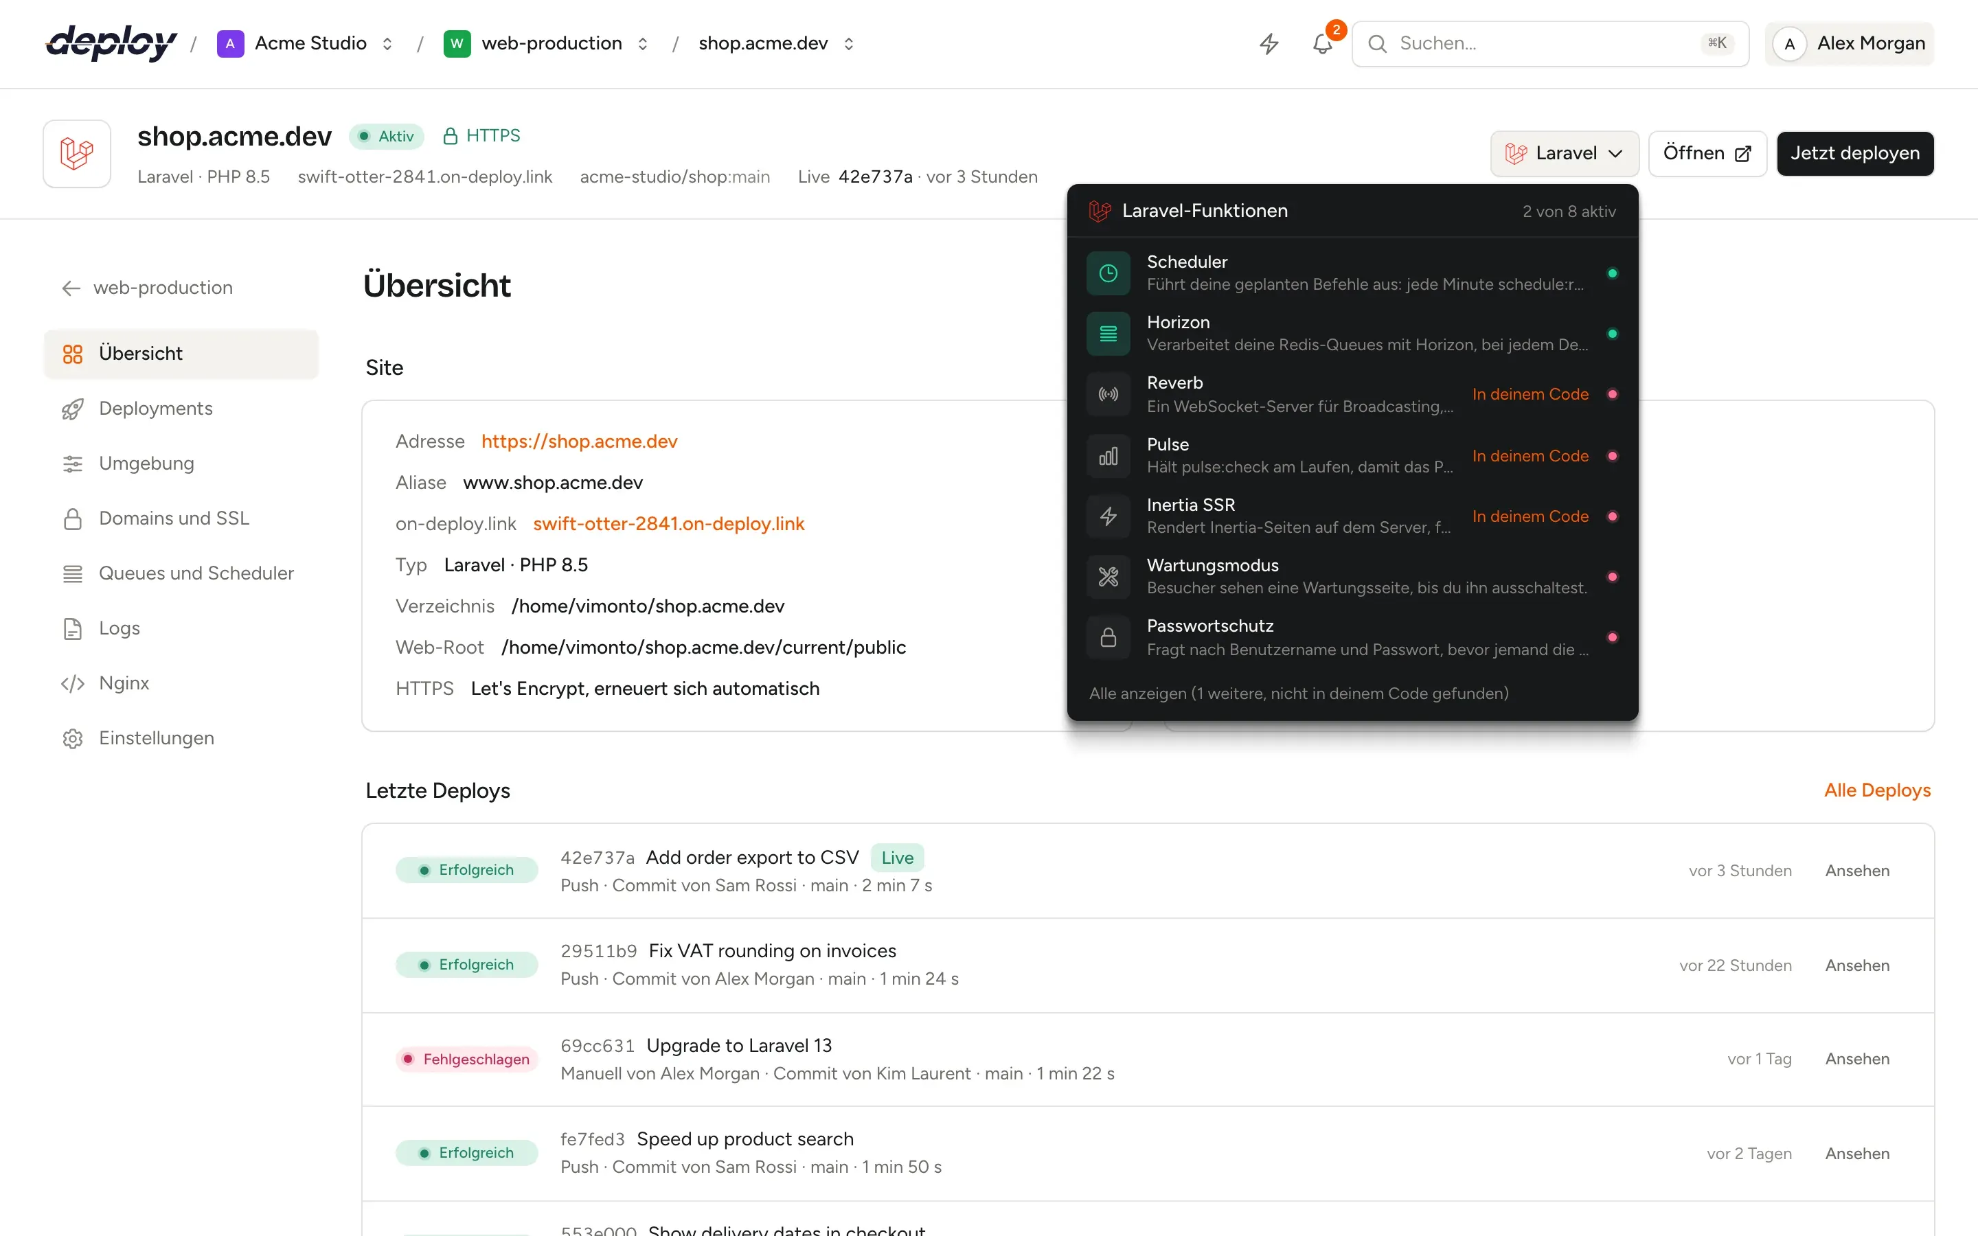Open Einstellungen in the sidebar

(181, 738)
